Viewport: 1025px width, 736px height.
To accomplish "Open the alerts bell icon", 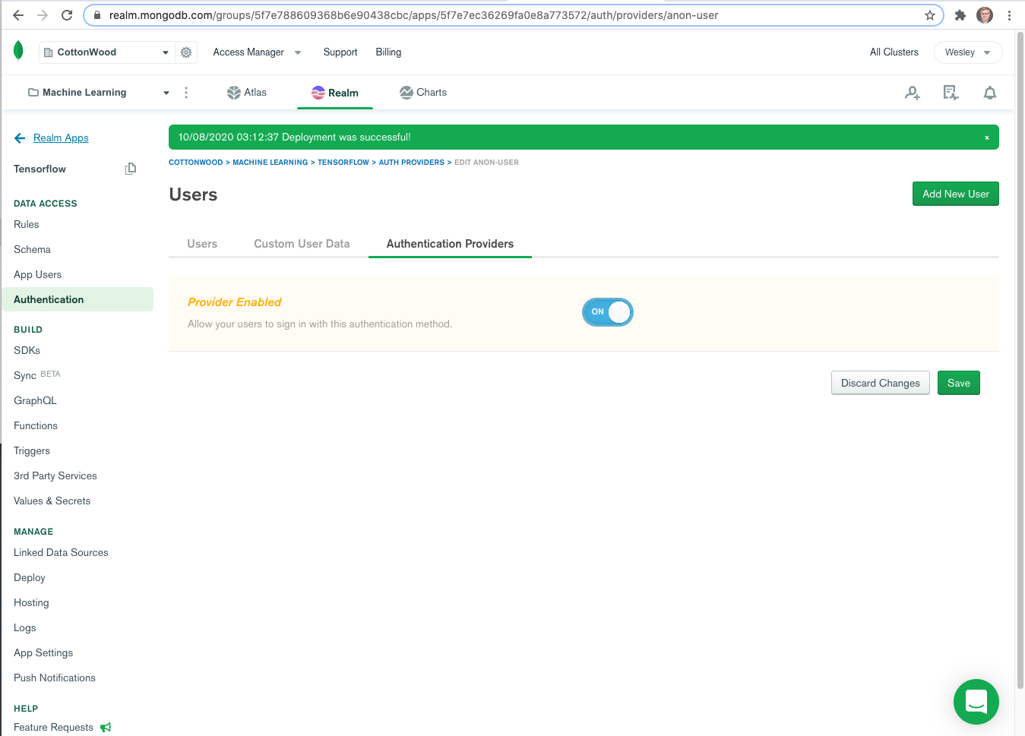I will [990, 93].
